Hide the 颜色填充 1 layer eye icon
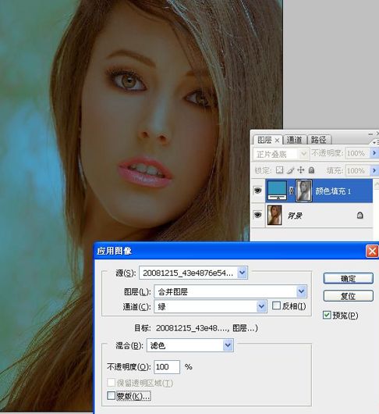Viewport: 379px width, 414px height. click(x=257, y=190)
